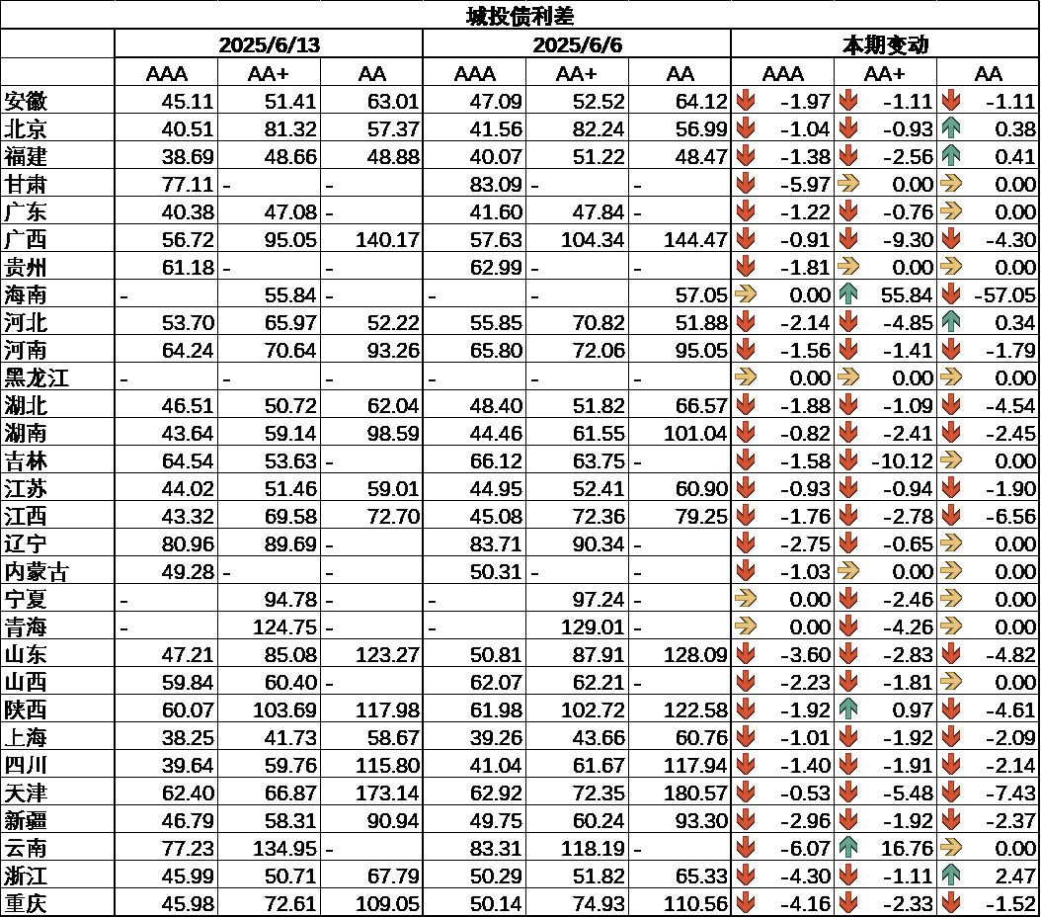Select cell with value 77.11 for 甘肃
Image resolution: width=1041 pixels, height=918 pixels.
166,184
